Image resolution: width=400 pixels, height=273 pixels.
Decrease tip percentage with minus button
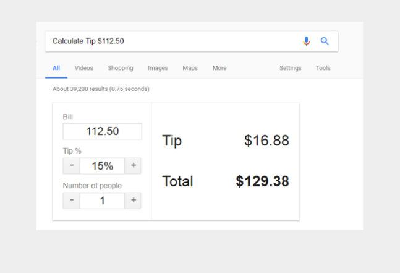point(72,166)
